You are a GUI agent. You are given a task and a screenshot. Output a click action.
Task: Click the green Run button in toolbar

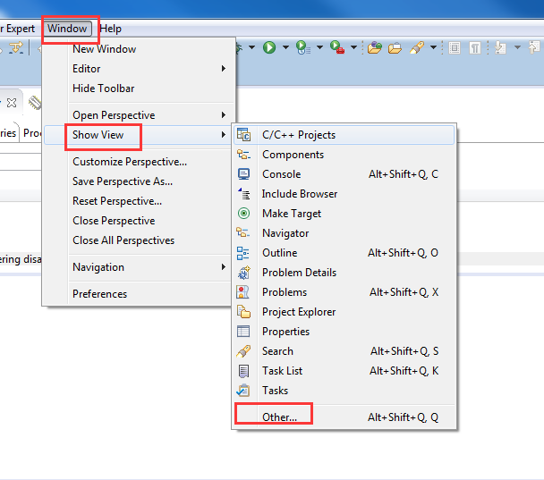(269, 47)
